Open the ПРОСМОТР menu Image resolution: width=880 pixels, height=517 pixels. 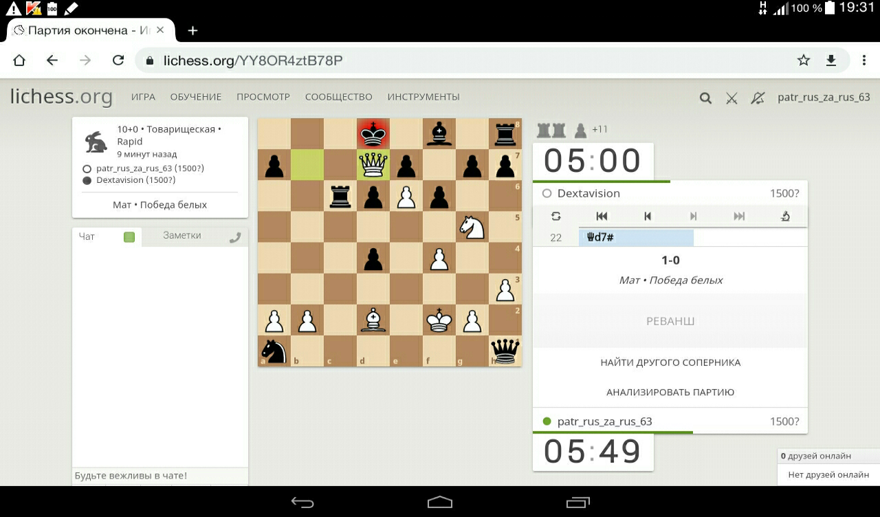pos(263,97)
